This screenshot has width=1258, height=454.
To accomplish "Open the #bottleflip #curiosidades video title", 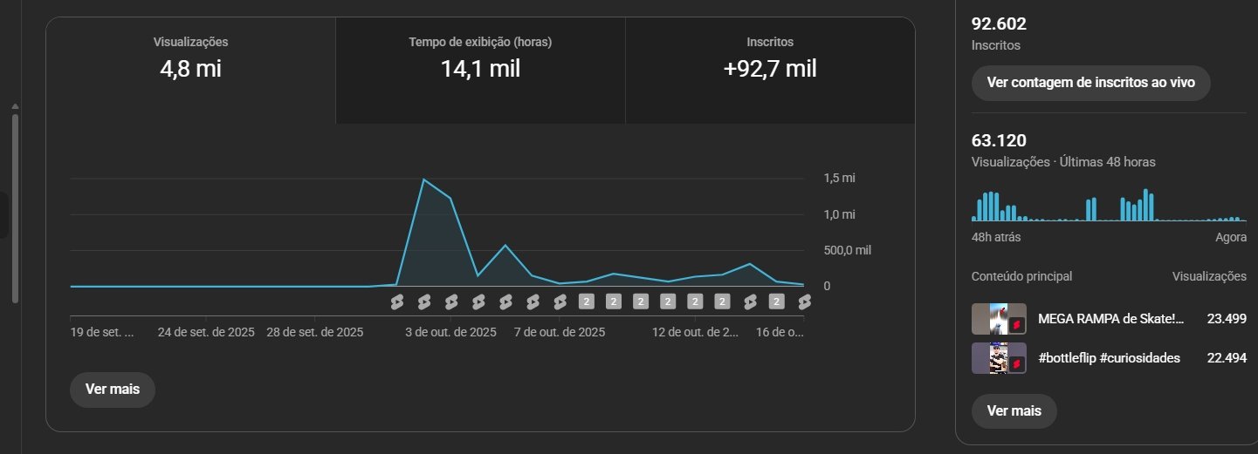I will (1109, 358).
